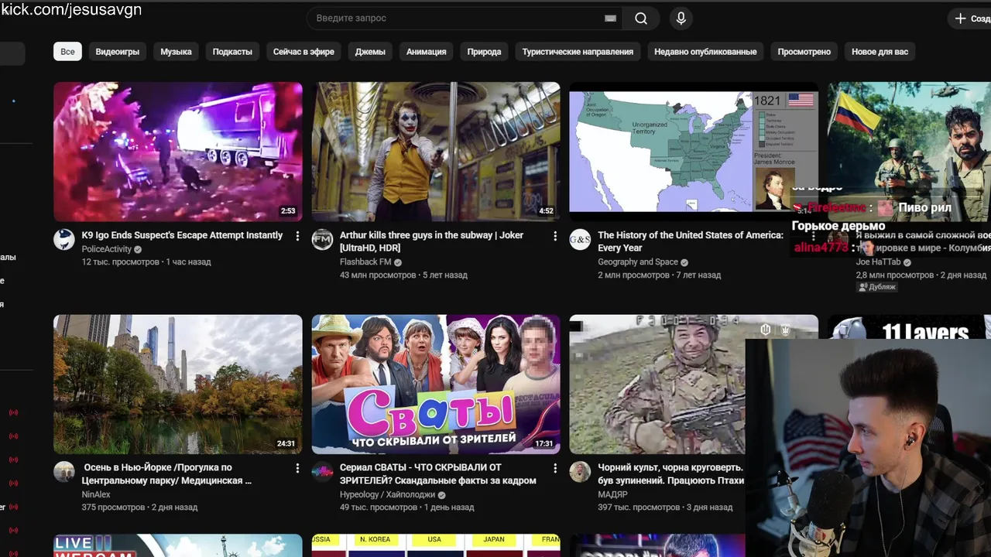The width and height of the screenshot is (991, 557).
Task: Start voice search with microphone icon
Action: click(681, 19)
